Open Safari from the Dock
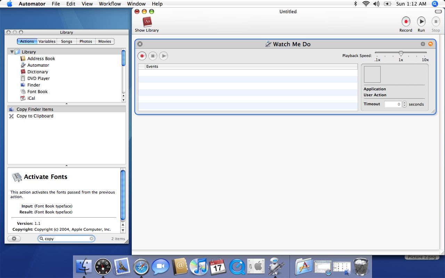445x278 pixels. pos(141,267)
